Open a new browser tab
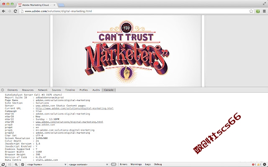This screenshot has width=268, height=167. pos(62,5)
